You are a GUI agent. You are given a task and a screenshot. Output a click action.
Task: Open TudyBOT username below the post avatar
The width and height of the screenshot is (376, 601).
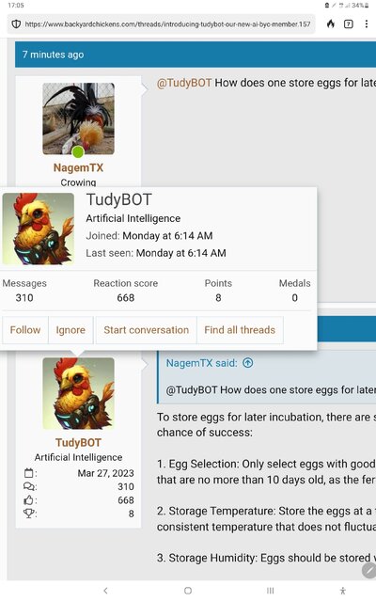[x=78, y=443]
